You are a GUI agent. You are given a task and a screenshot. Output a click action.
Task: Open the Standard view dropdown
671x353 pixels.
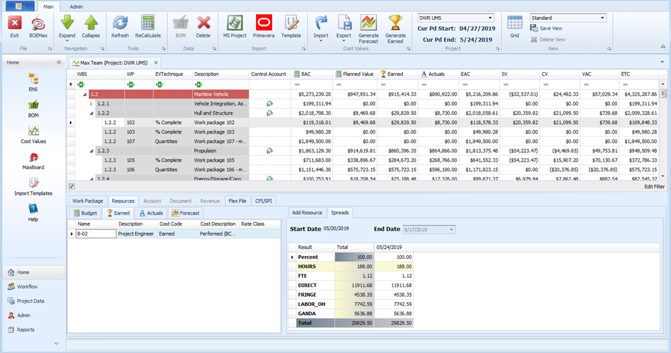click(602, 17)
